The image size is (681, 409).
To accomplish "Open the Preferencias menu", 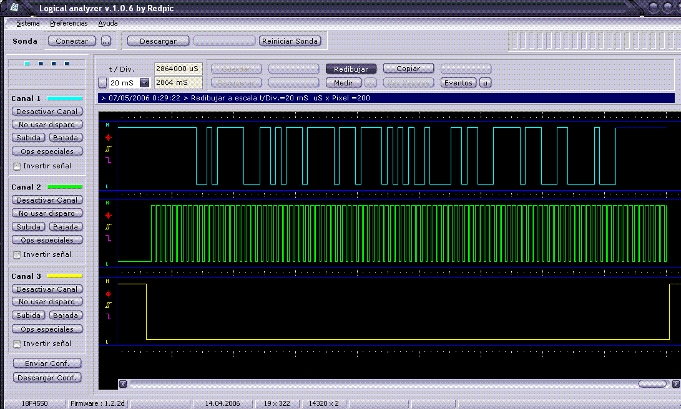I will point(69,23).
